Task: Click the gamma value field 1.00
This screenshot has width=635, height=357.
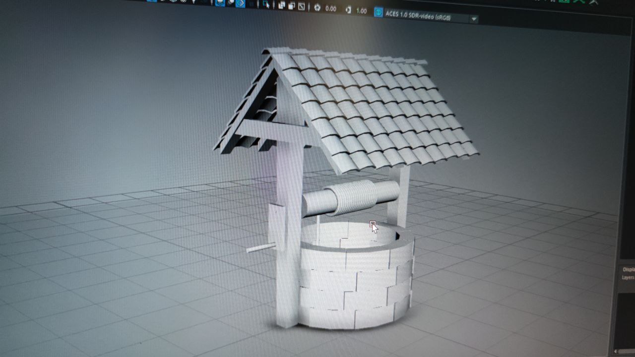Action: click(361, 11)
